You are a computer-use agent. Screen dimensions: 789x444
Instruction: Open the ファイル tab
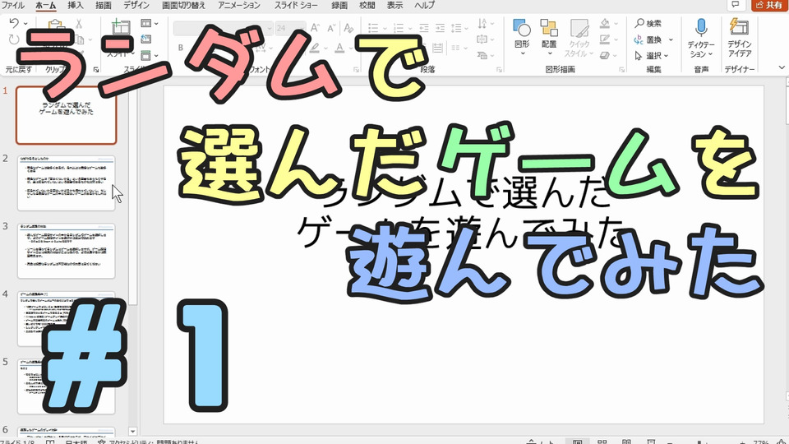(x=13, y=5)
